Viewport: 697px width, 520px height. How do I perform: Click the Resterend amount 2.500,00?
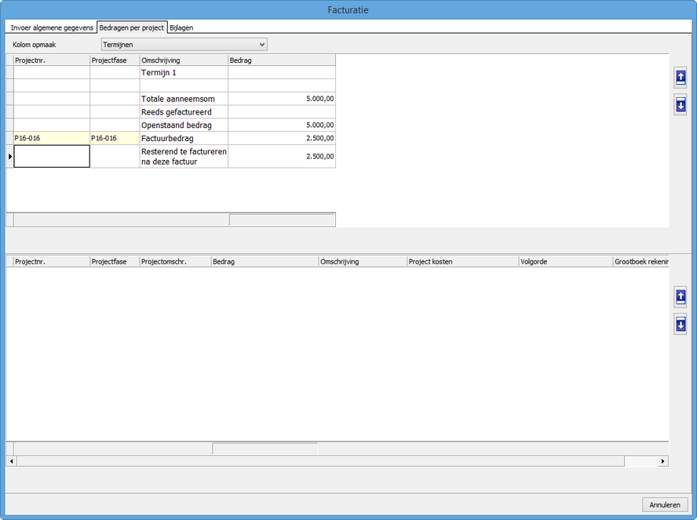click(x=282, y=156)
